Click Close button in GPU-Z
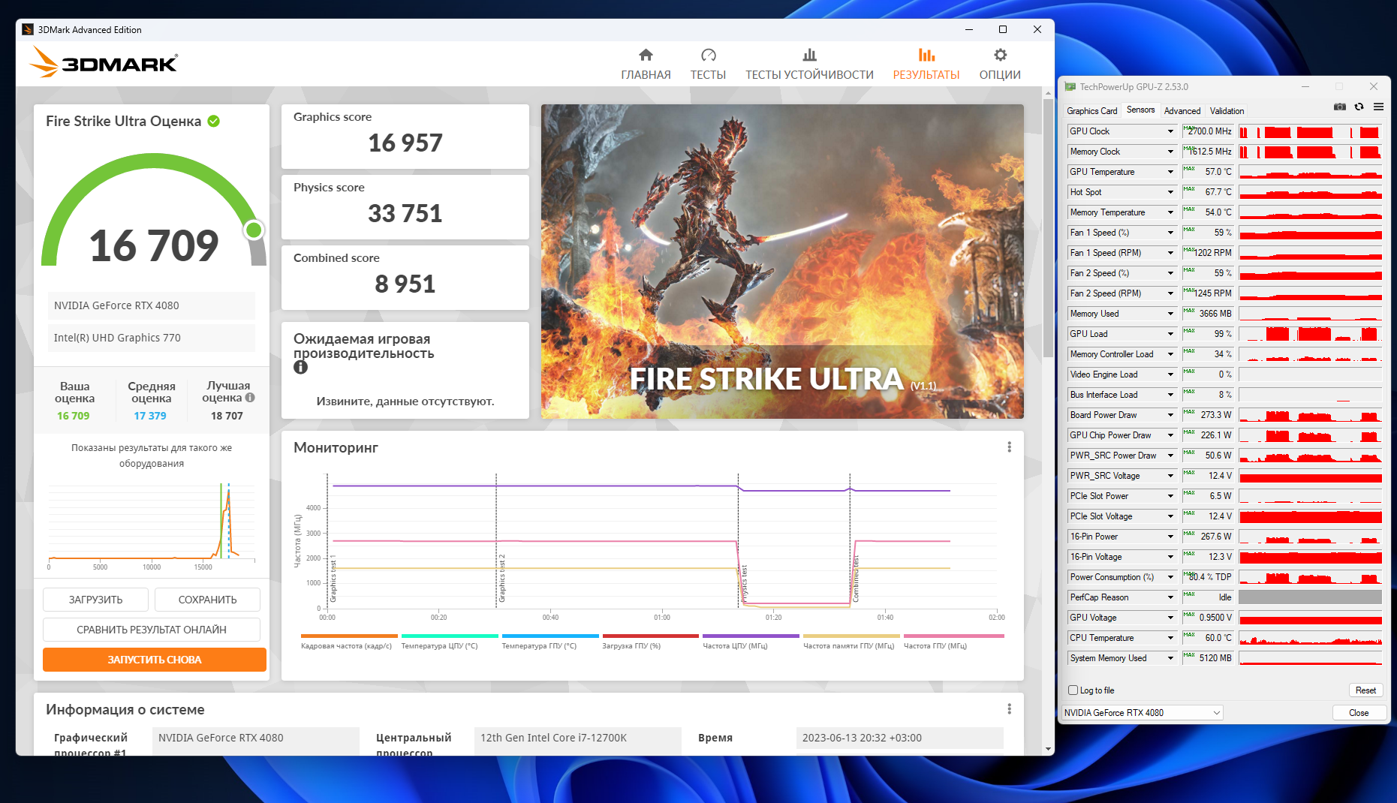 coord(1359,713)
